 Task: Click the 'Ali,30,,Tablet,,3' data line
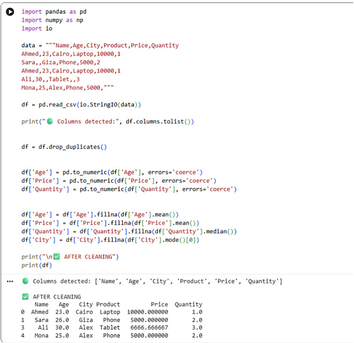point(50,79)
